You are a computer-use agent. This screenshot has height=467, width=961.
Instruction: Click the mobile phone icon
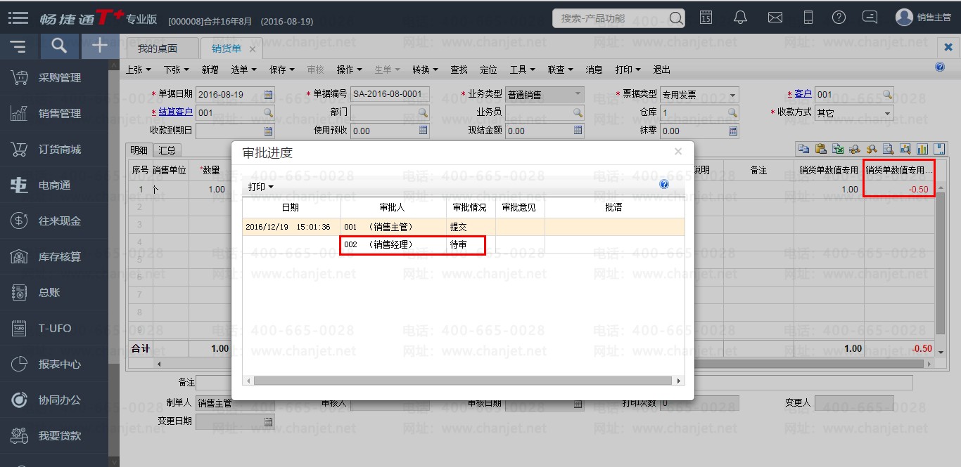point(808,18)
